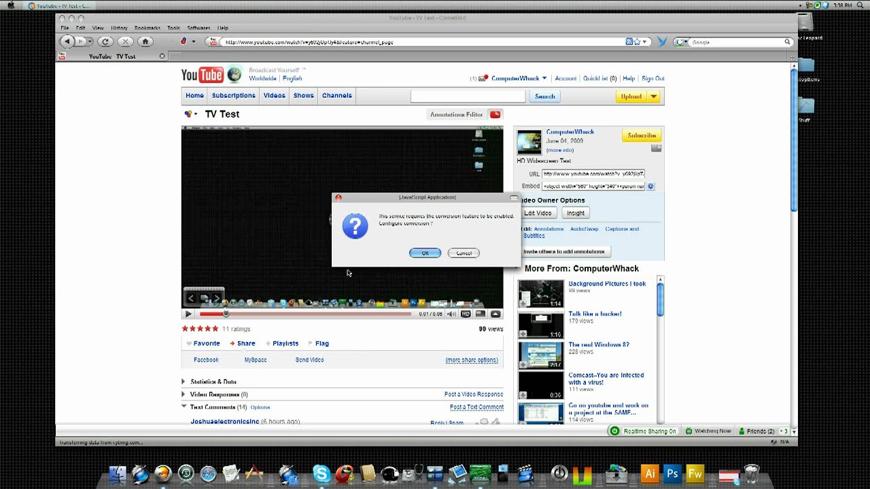870x489 pixels.
Task: Open the Trash in the Dock
Action: (752, 473)
